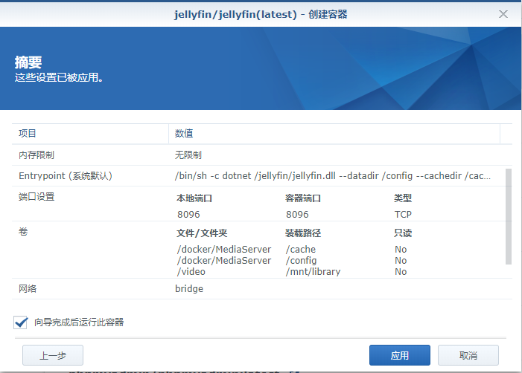This screenshot has width=522, height=373.
Task: Select the 这些设置已被应用 subtitle
Action: pyautogui.click(x=59, y=77)
